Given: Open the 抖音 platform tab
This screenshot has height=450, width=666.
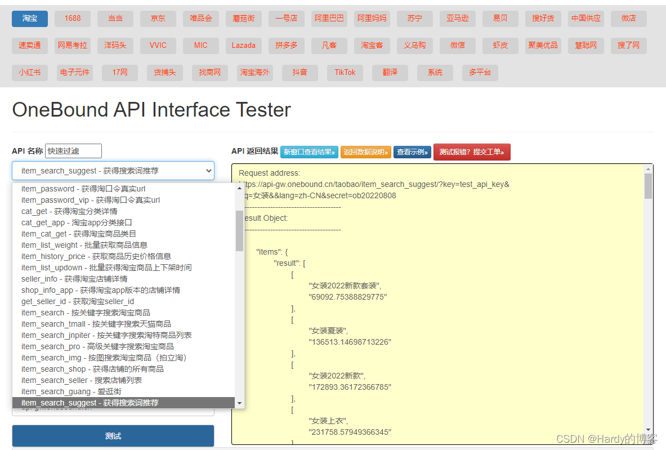Looking at the screenshot, I should click(x=300, y=73).
